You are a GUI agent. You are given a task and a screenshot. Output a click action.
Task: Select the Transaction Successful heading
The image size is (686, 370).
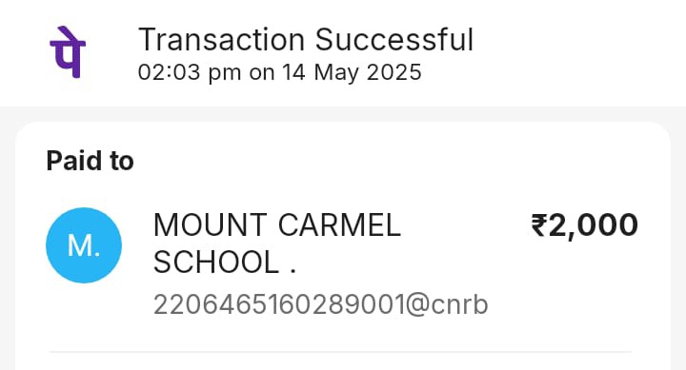coord(306,40)
